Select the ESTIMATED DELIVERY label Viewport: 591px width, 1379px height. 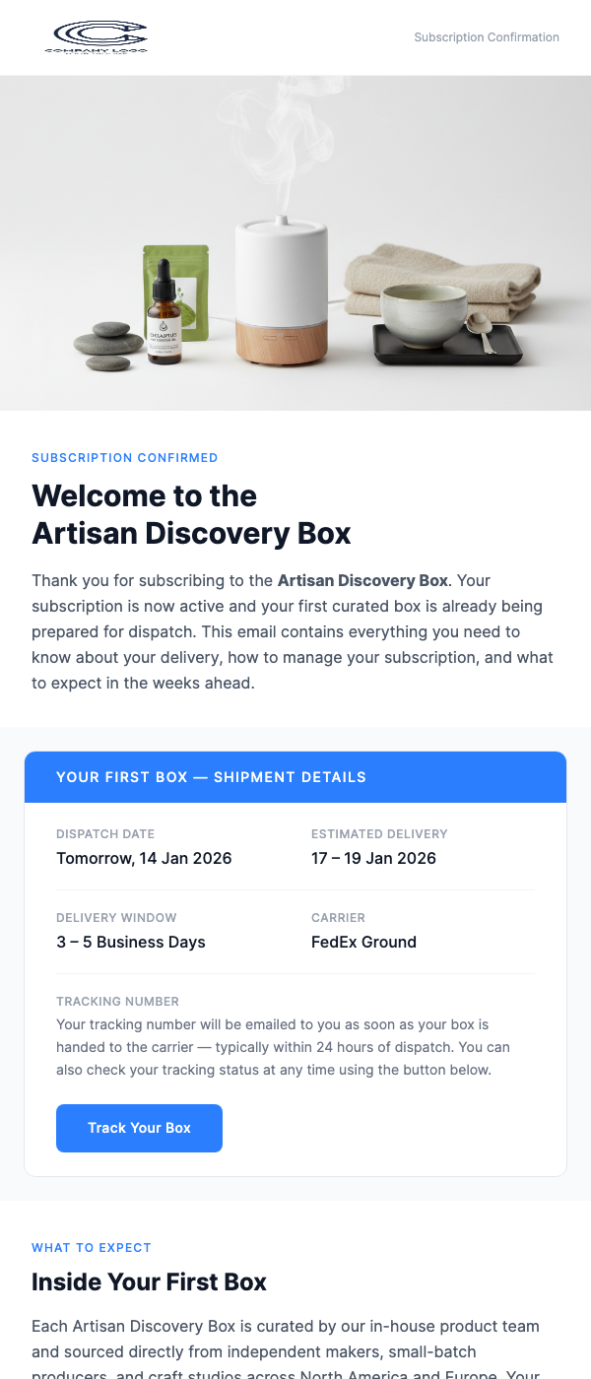pyautogui.click(x=379, y=833)
